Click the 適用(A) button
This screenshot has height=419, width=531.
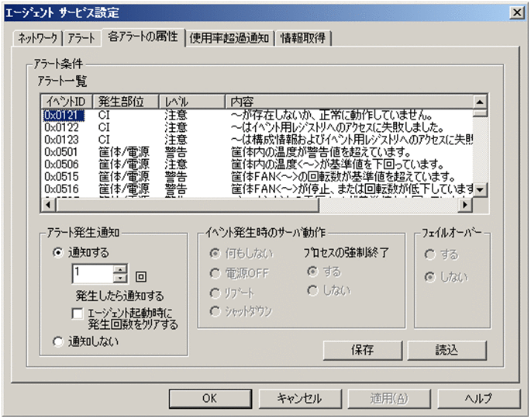(389, 398)
